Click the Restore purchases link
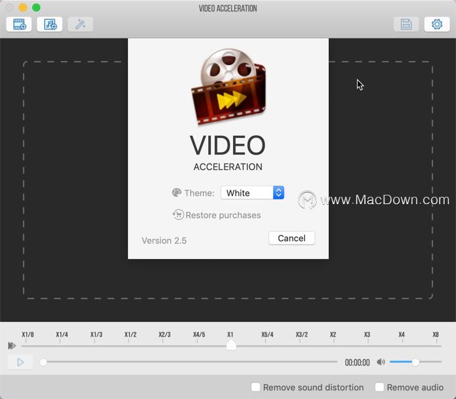456x399 pixels. (x=223, y=215)
